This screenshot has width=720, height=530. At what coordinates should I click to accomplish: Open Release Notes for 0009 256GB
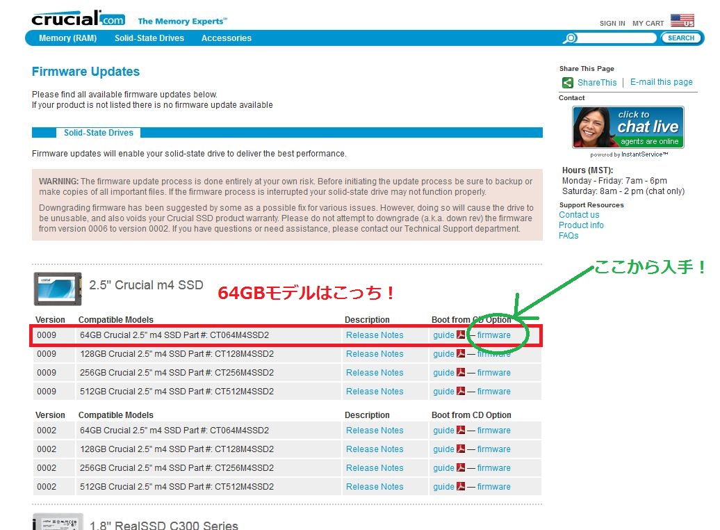pos(375,373)
